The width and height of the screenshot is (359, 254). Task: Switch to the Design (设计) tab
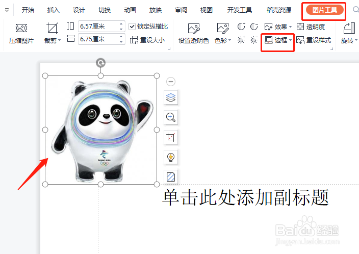click(x=79, y=10)
